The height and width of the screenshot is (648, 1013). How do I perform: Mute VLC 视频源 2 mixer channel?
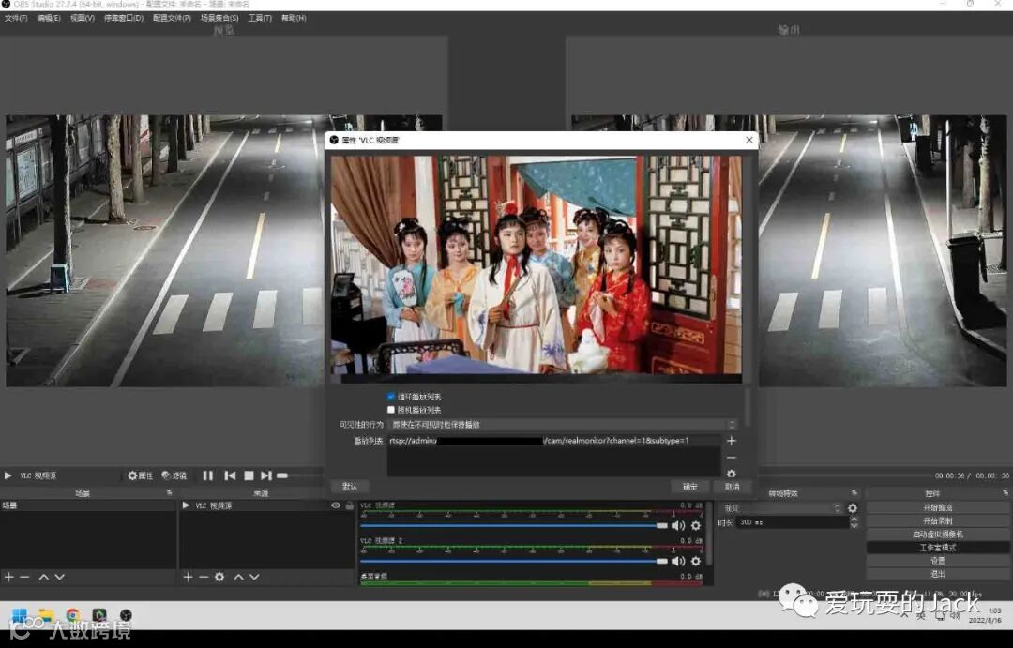pos(678,561)
